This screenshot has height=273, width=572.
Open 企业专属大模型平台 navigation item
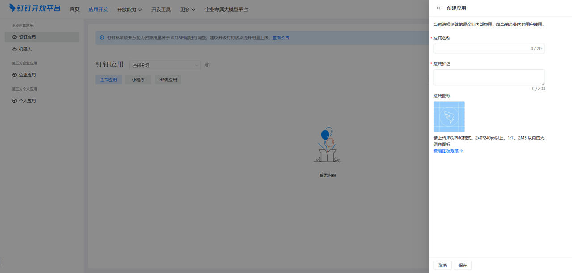(x=226, y=9)
